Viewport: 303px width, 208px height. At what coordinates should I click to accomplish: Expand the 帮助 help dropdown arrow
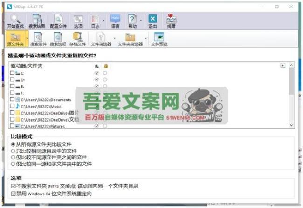click(x=140, y=21)
